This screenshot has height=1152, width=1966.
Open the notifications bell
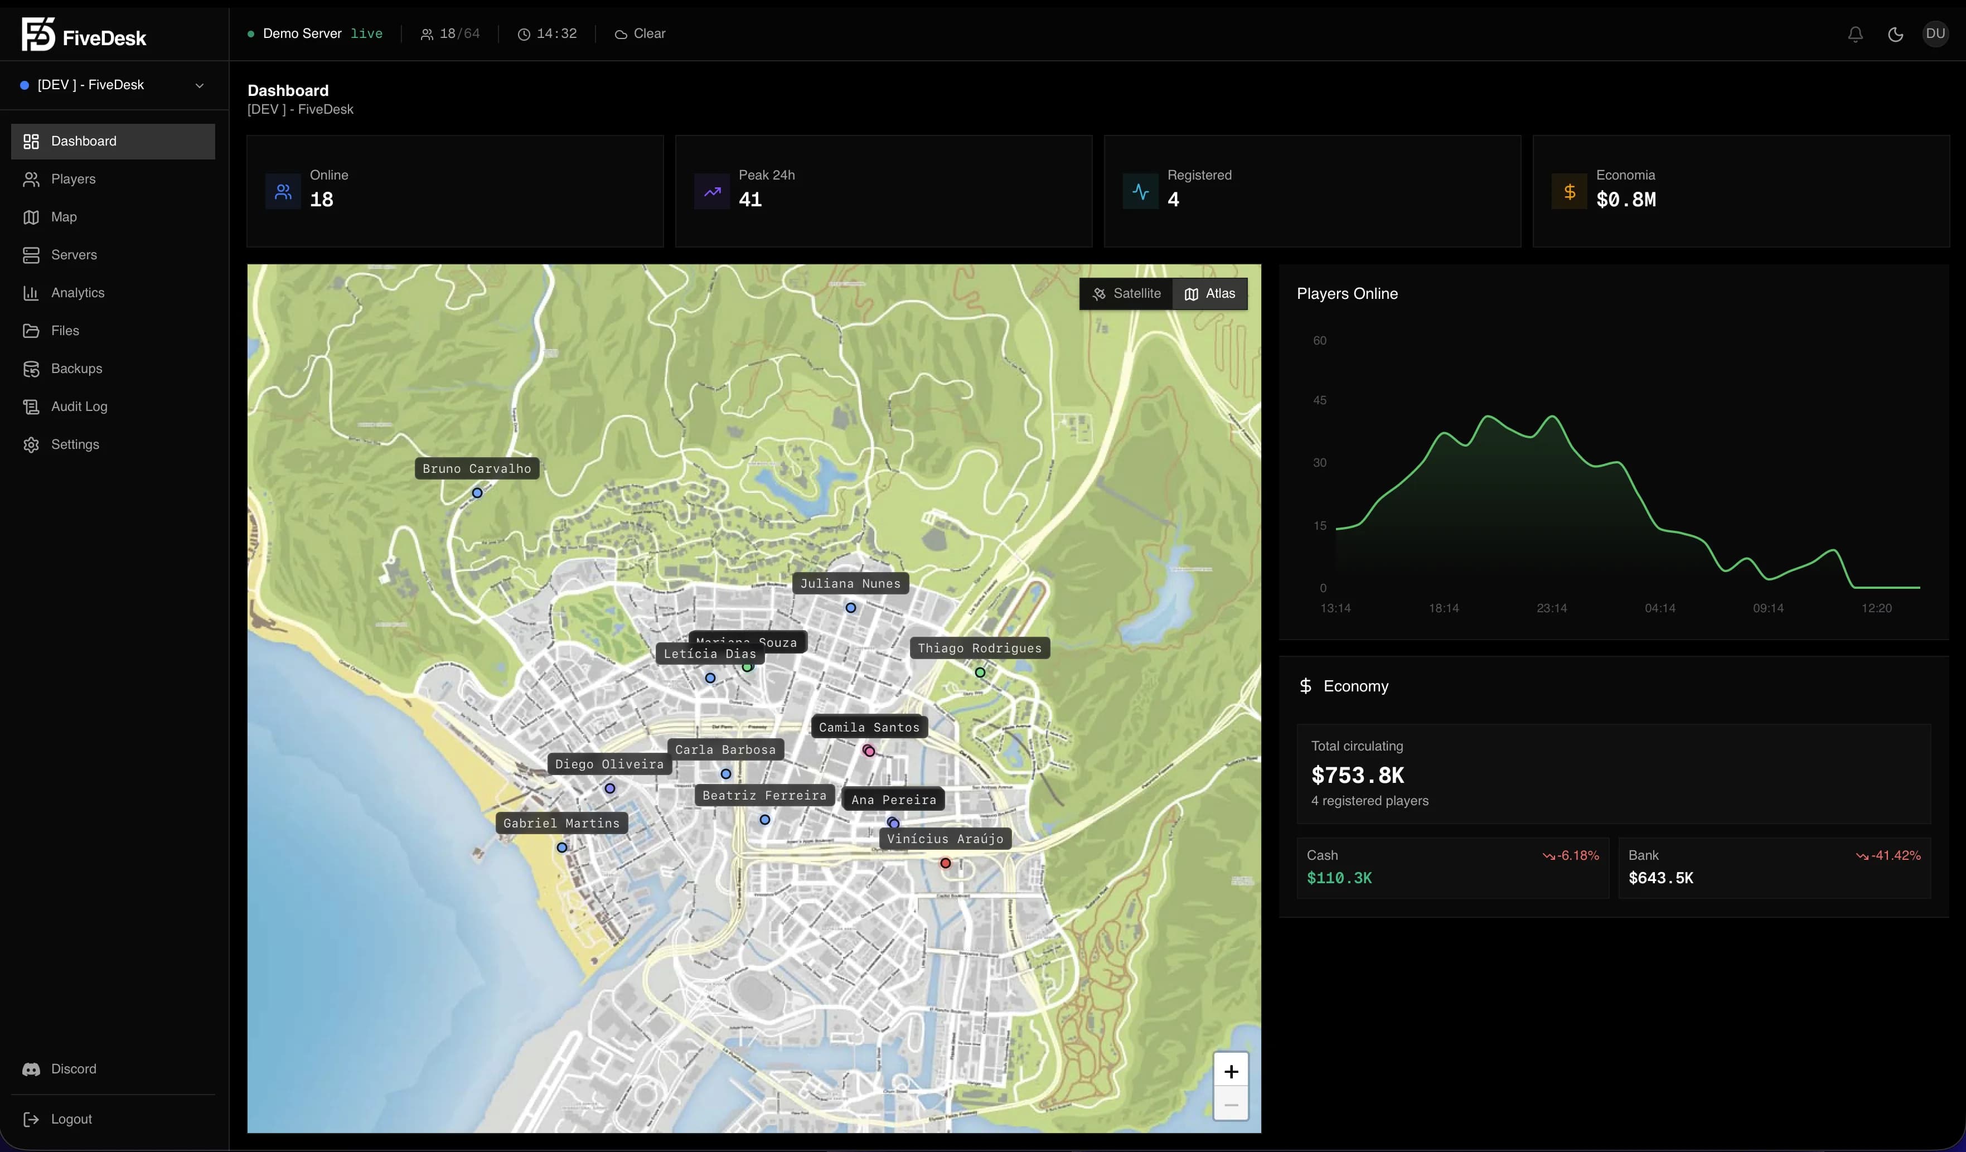pyautogui.click(x=1855, y=35)
